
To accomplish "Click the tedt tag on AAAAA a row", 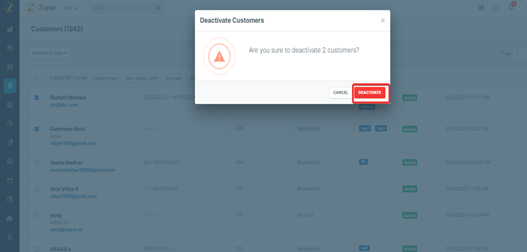I will [365, 248].
